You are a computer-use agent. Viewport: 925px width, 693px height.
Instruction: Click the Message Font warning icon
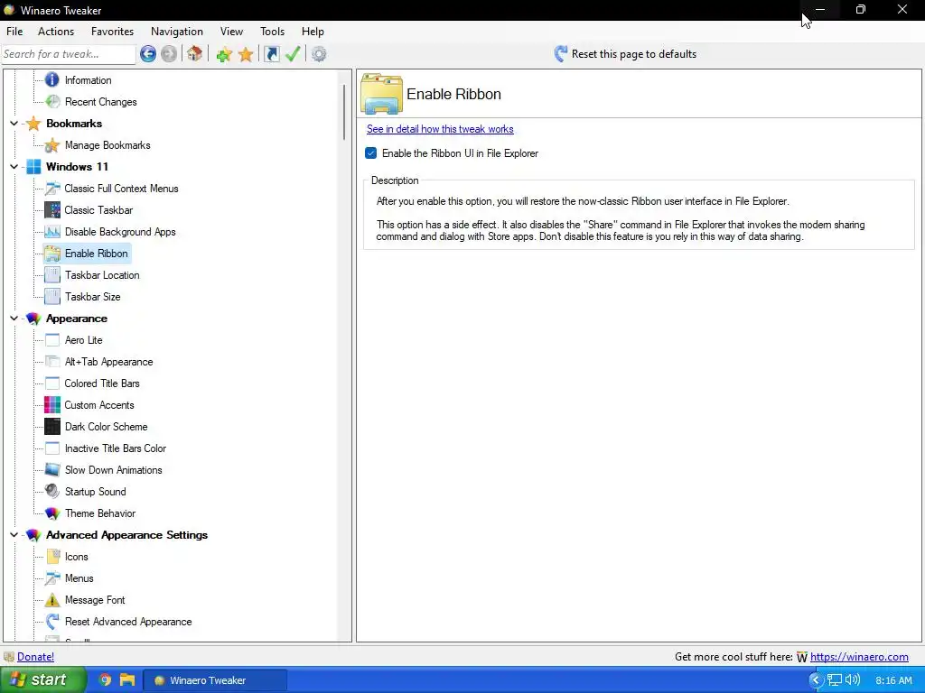point(52,600)
